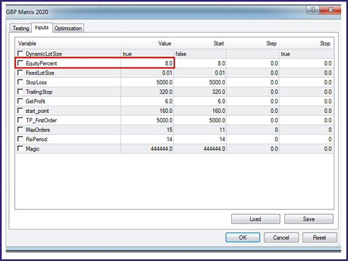348x261 pixels.
Task: Click the Load button
Action: point(254,219)
